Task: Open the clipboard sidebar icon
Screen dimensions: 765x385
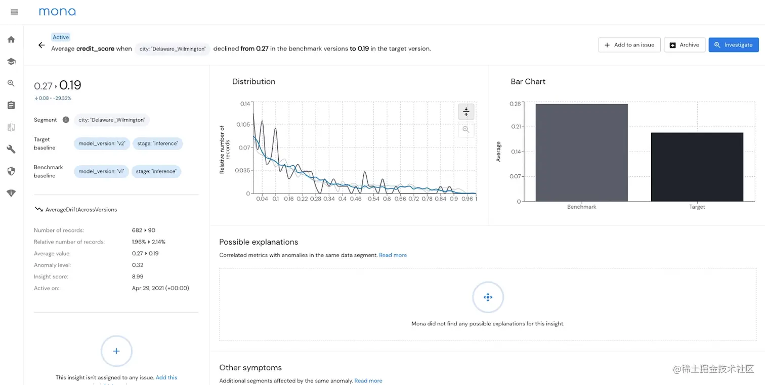Action: tap(11, 105)
